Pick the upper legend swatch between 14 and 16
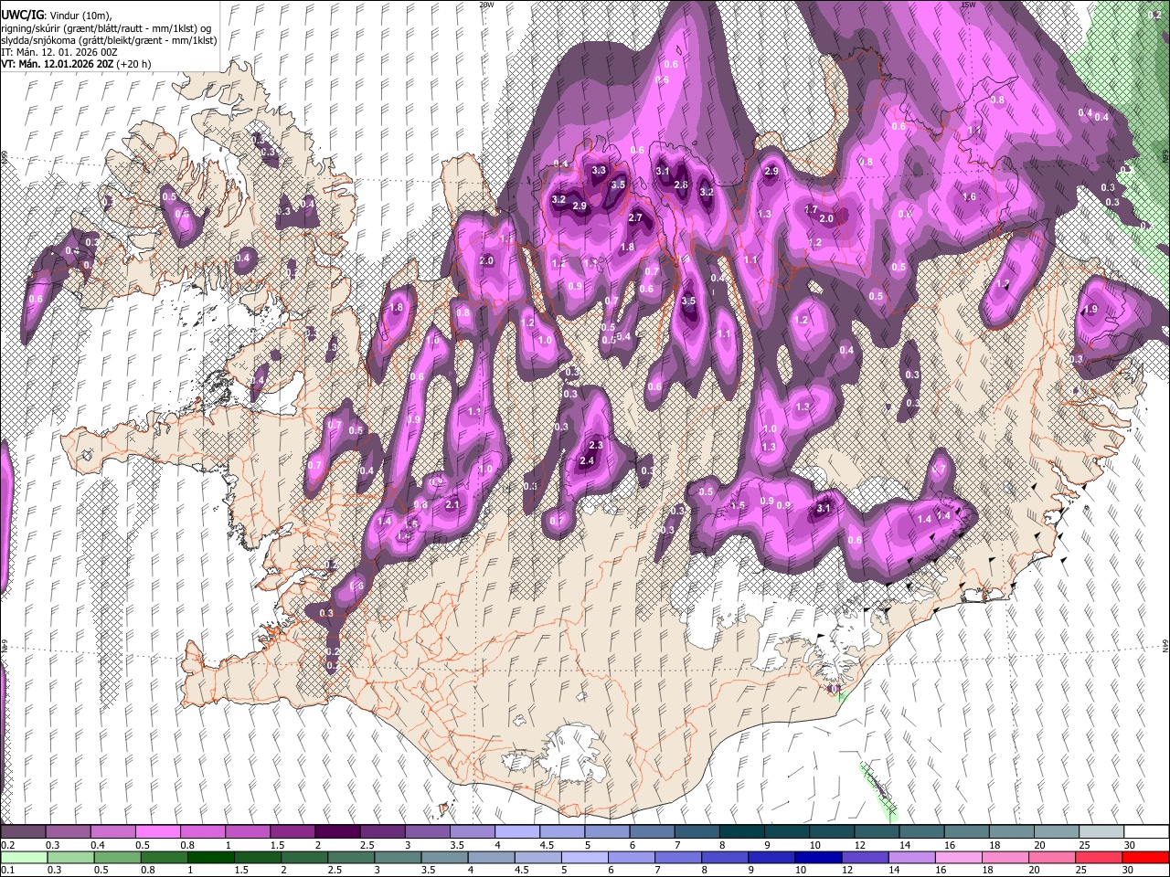Image resolution: width=1170 pixels, height=877 pixels. click(921, 832)
